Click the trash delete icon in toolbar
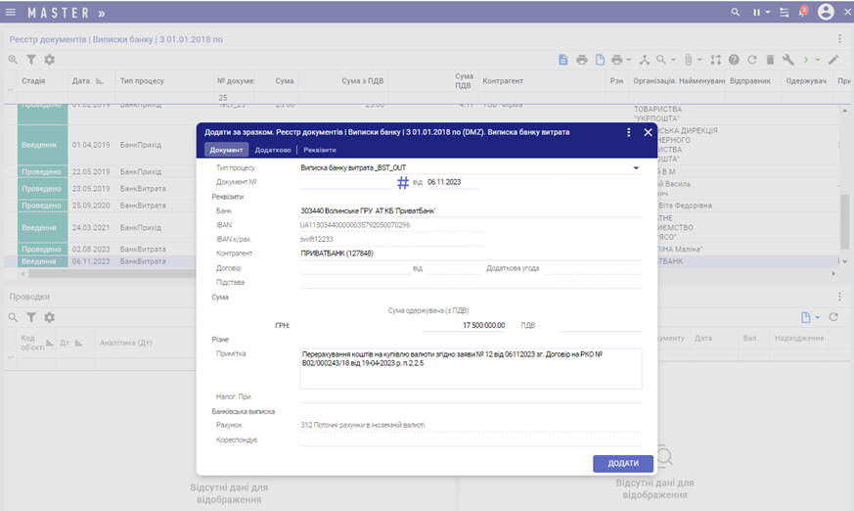The height and width of the screenshot is (511, 854). tap(770, 60)
